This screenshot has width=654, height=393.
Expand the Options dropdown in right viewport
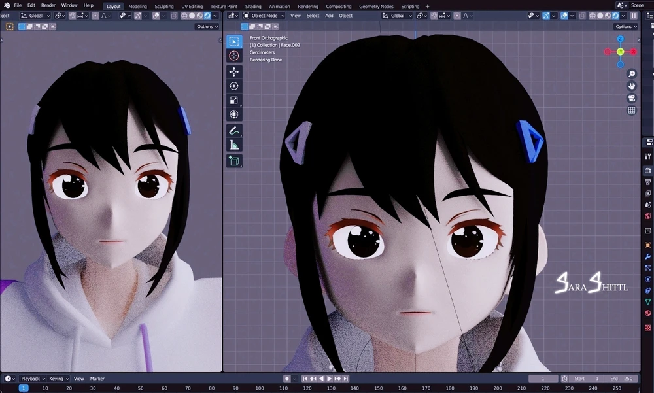(626, 27)
